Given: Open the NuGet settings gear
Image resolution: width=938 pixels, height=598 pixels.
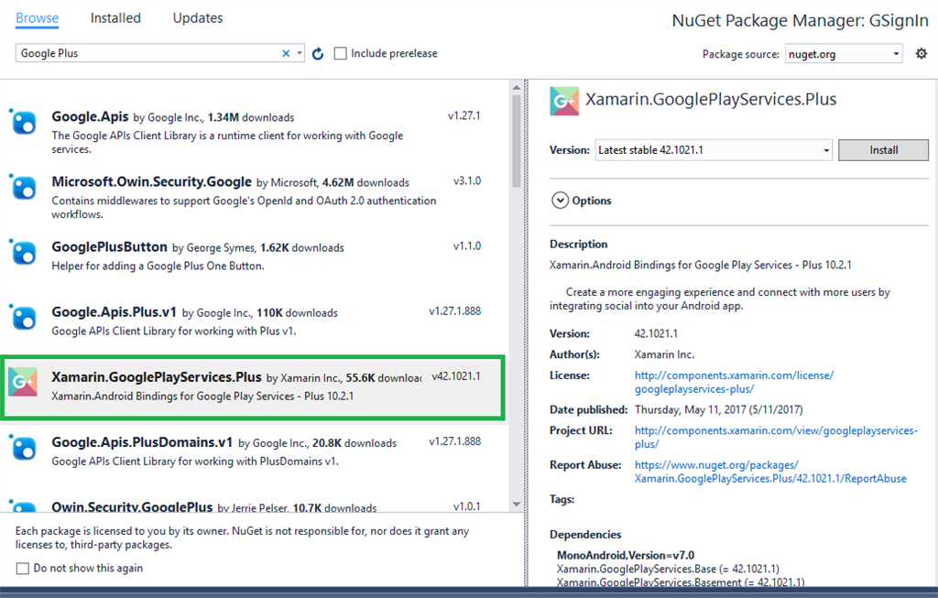Looking at the screenshot, I should click(x=922, y=54).
